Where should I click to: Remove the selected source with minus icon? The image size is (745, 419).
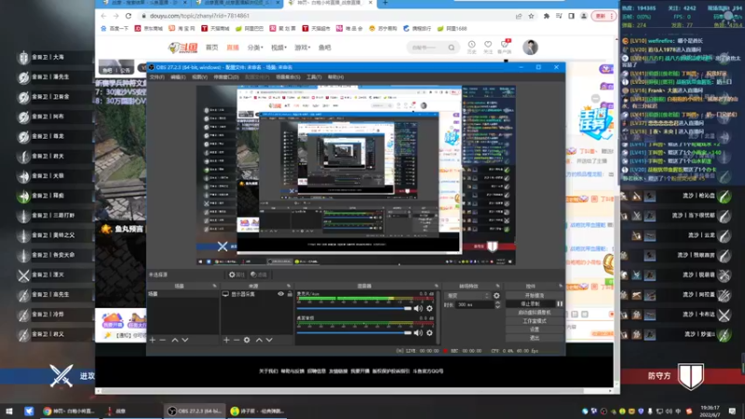click(237, 340)
